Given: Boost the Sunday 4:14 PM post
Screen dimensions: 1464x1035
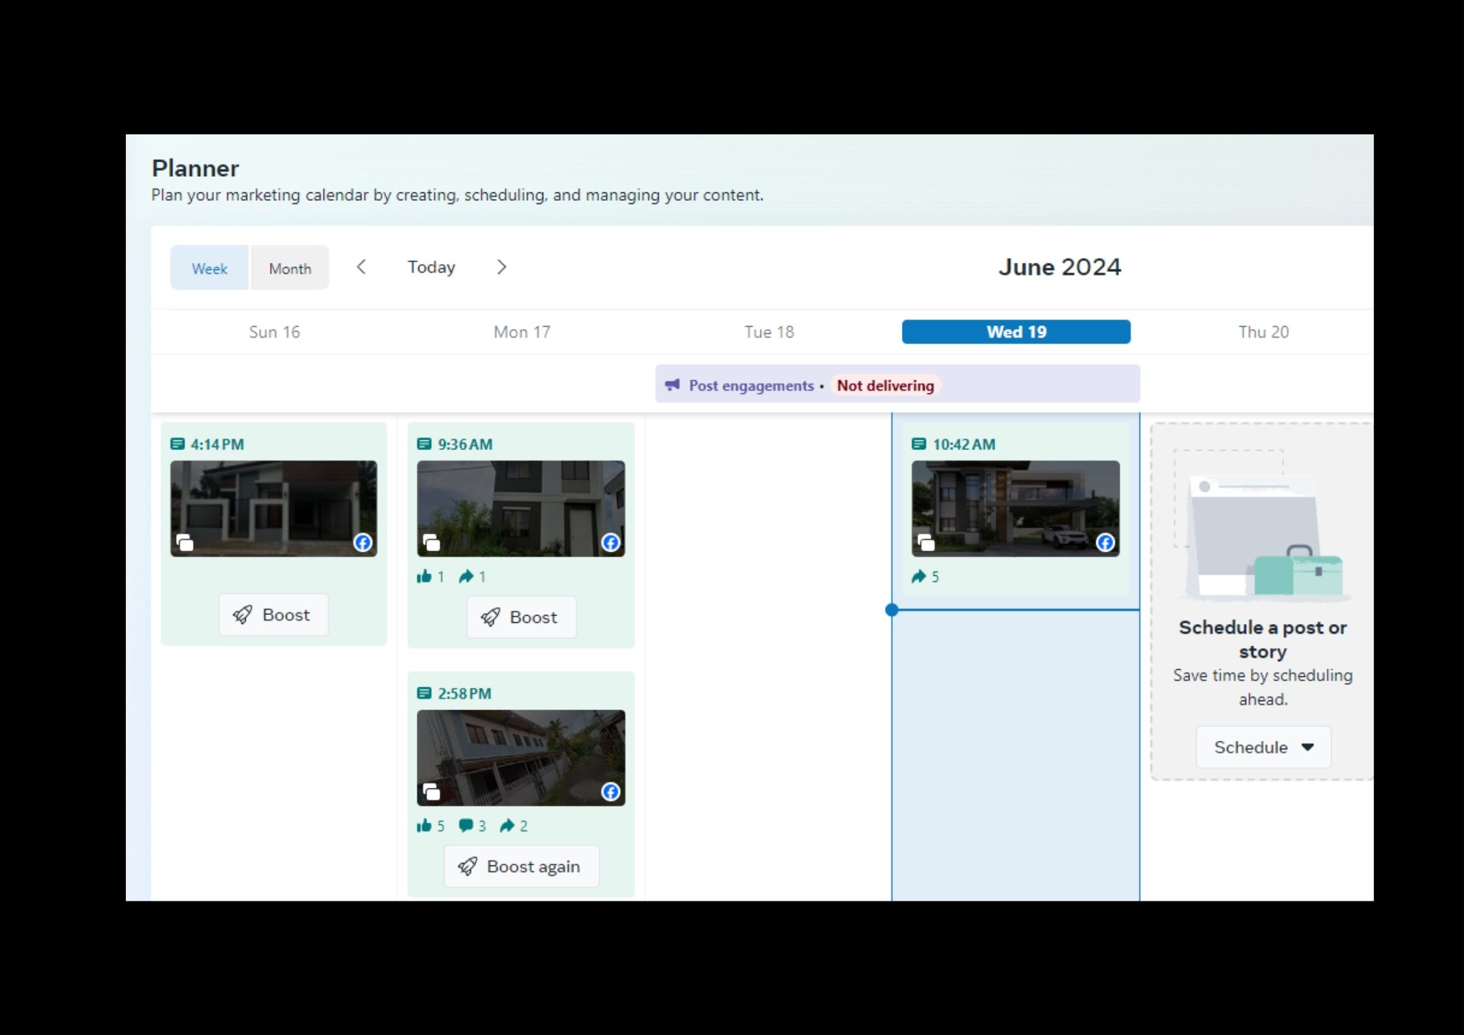Looking at the screenshot, I should pos(273,615).
